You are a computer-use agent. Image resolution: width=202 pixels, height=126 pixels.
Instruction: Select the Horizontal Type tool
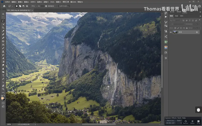(x=3, y=75)
